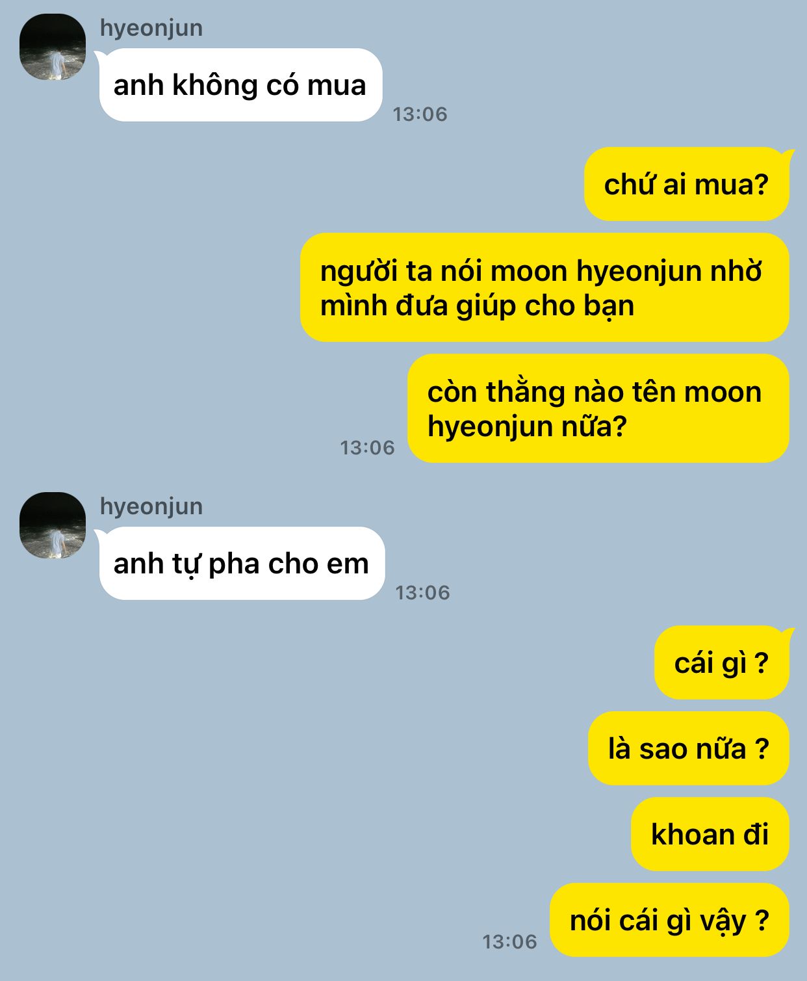Image resolution: width=807 pixels, height=981 pixels.
Task: Tap the 'là sao nữa ?' bubble
Action: 689,748
